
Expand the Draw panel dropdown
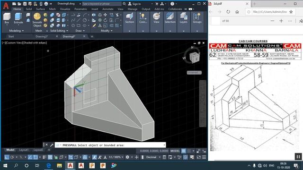80,31
